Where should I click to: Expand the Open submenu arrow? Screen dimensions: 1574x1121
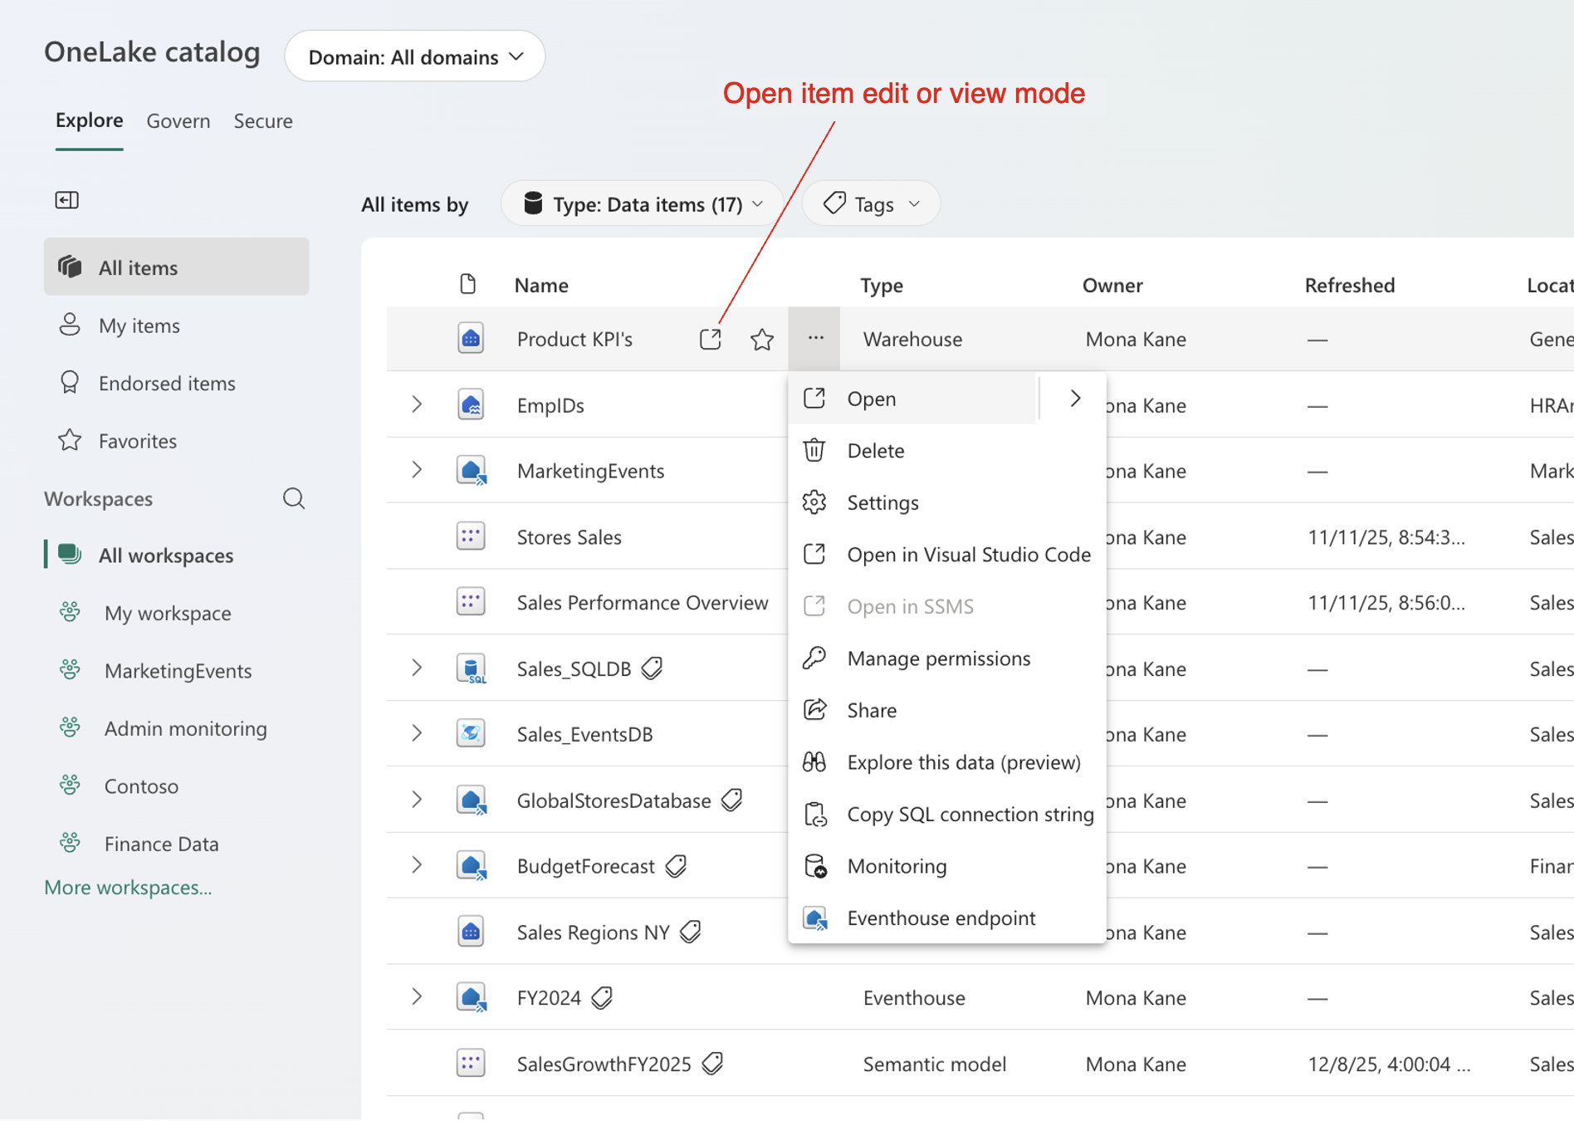click(1075, 399)
